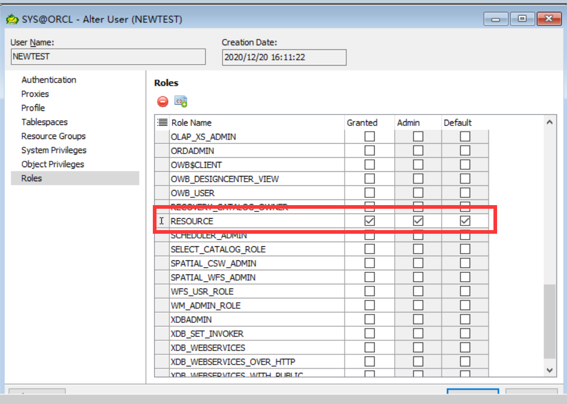Screen dimensions: 567x404
Task: Uncheck Default for RESOURCE role
Action: (465, 221)
